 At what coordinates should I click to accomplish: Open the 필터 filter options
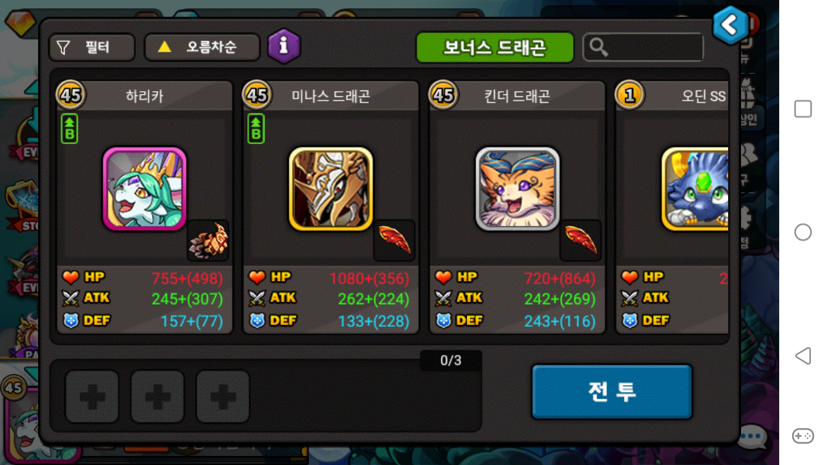coord(92,47)
